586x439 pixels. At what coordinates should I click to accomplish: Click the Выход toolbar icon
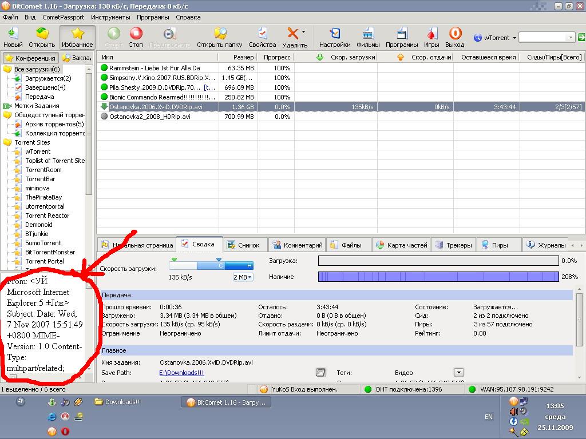tap(455, 37)
